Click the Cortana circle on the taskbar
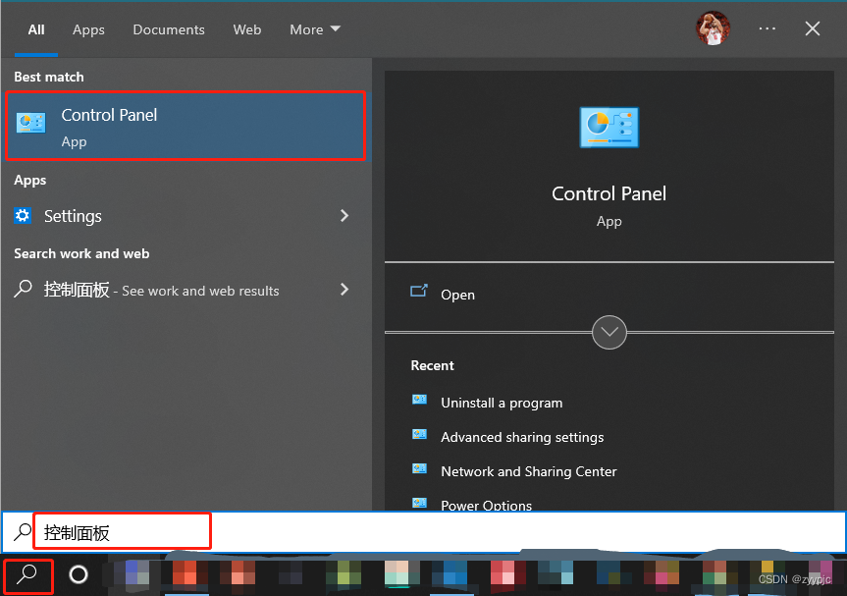This screenshot has height=596, width=847. click(x=79, y=574)
